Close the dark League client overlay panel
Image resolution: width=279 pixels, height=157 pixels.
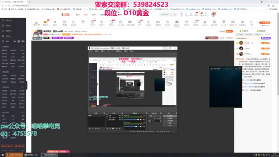click(240, 68)
